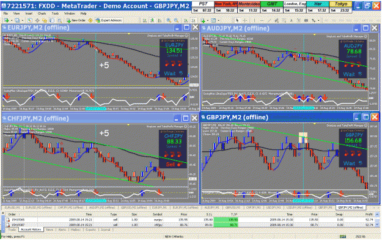Image resolution: width=382 pixels, height=240 pixels.
Task: Click the Wait label on the GBPJPY chart
Action: coord(349,163)
